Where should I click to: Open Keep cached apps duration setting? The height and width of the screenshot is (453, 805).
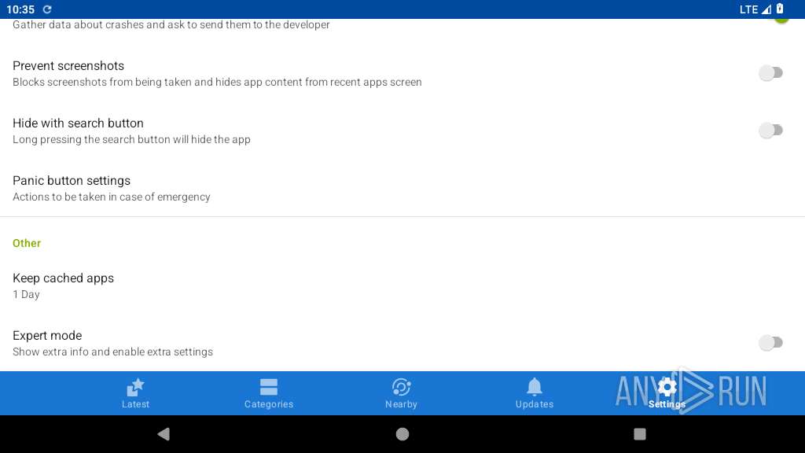(x=402, y=286)
